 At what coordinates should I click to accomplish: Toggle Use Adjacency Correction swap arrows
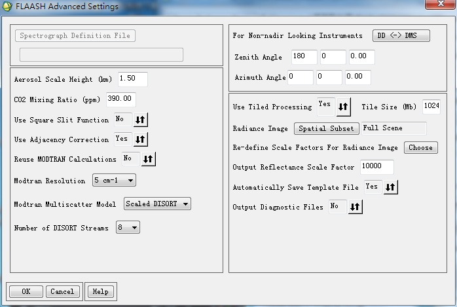(x=141, y=139)
